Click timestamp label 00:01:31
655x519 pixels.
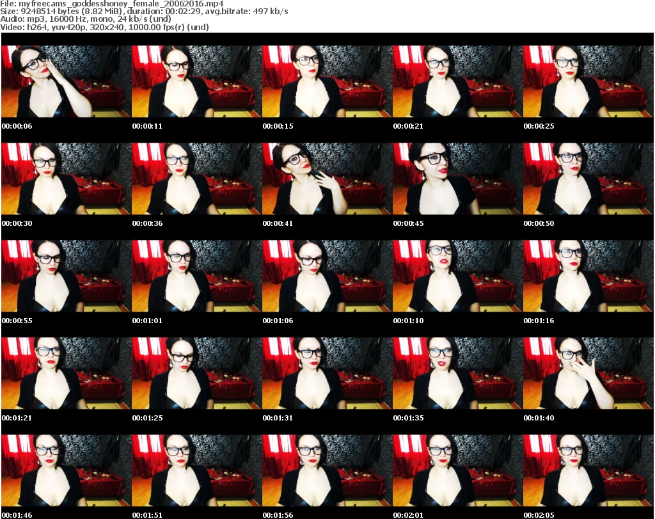(x=278, y=418)
